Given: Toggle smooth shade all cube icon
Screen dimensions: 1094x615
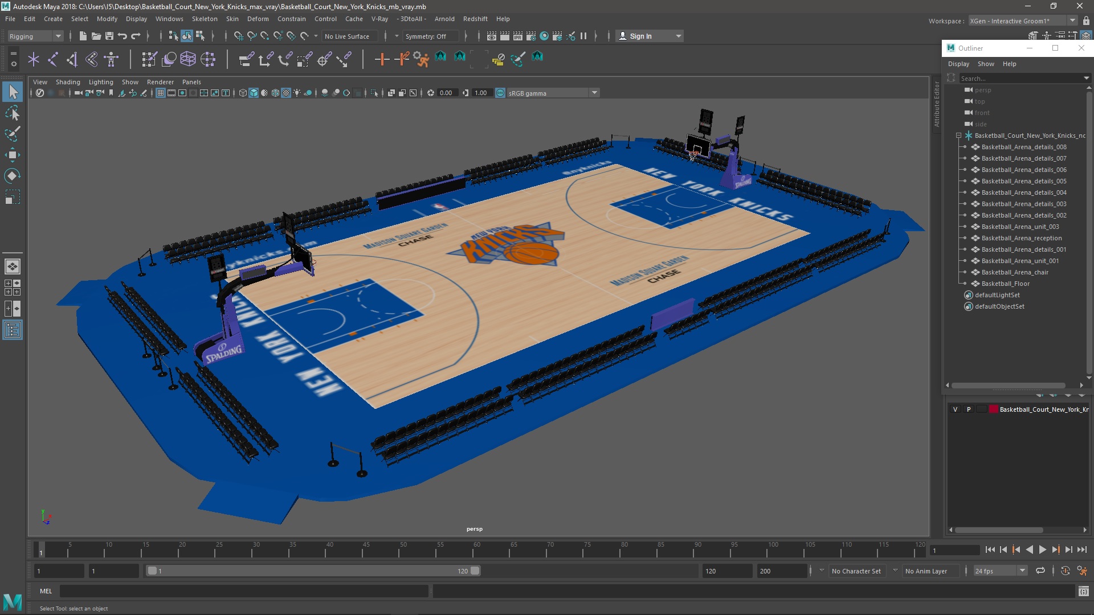Looking at the screenshot, I should [254, 93].
